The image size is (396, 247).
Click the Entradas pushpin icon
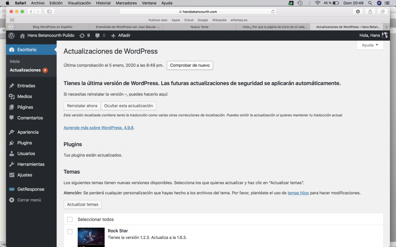(x=12, y=85)
